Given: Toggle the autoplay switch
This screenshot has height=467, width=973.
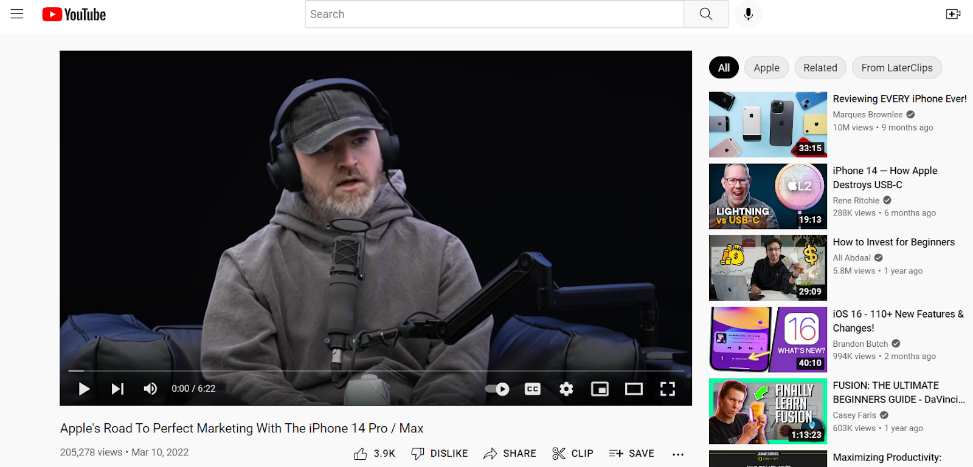Looking at the screenshot, I should click(x=497, y=389).
